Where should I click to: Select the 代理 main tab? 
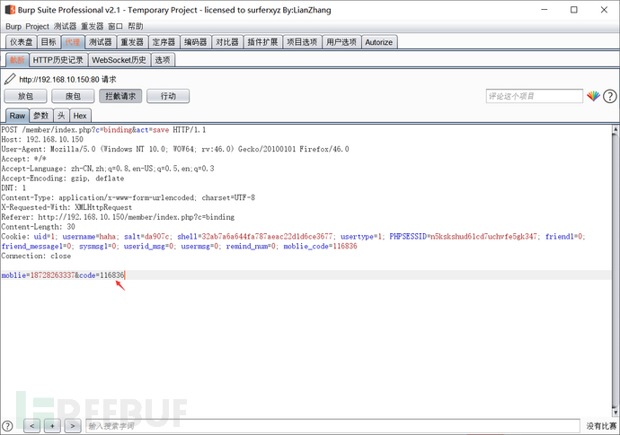point(73,42)
